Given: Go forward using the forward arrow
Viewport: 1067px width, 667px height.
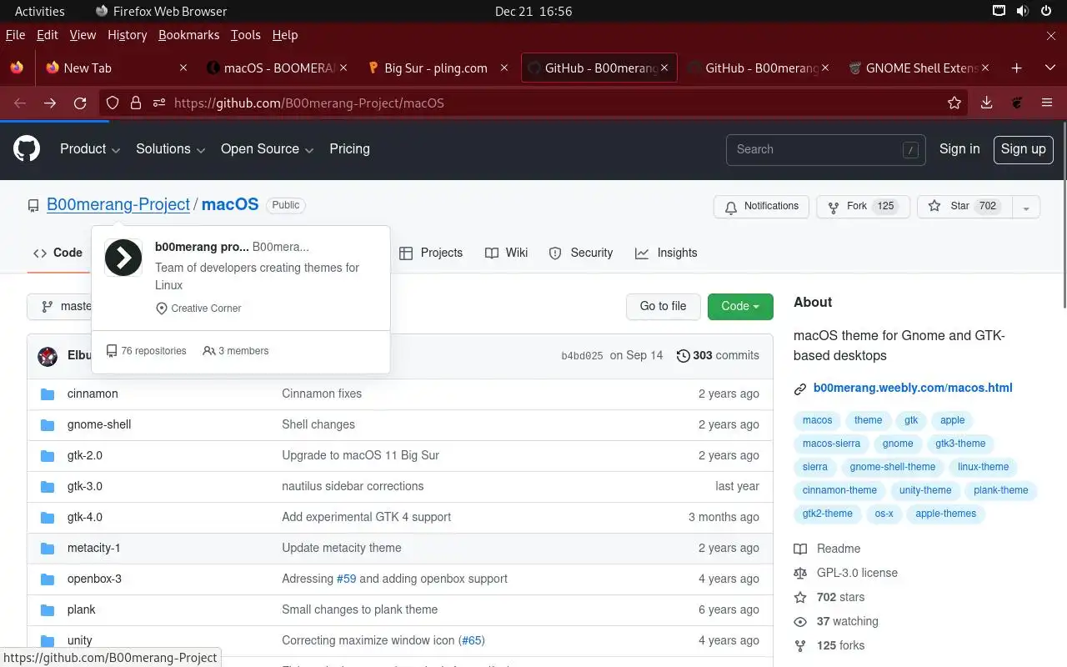Looking at the screenshot, I should click(x=50, y=103).
